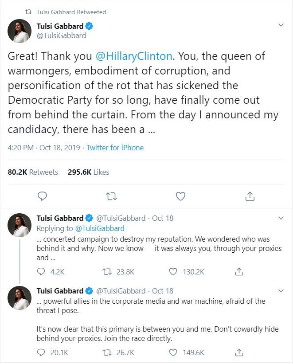Share the main tweet via share icon
The image size is (293, 364).
pyautogui.click(x=250, y=196)
